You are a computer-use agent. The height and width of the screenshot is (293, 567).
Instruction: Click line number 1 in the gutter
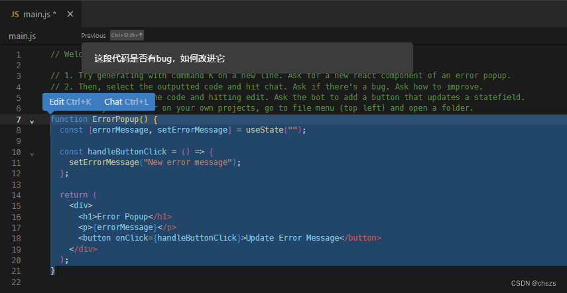click(19, 55)
